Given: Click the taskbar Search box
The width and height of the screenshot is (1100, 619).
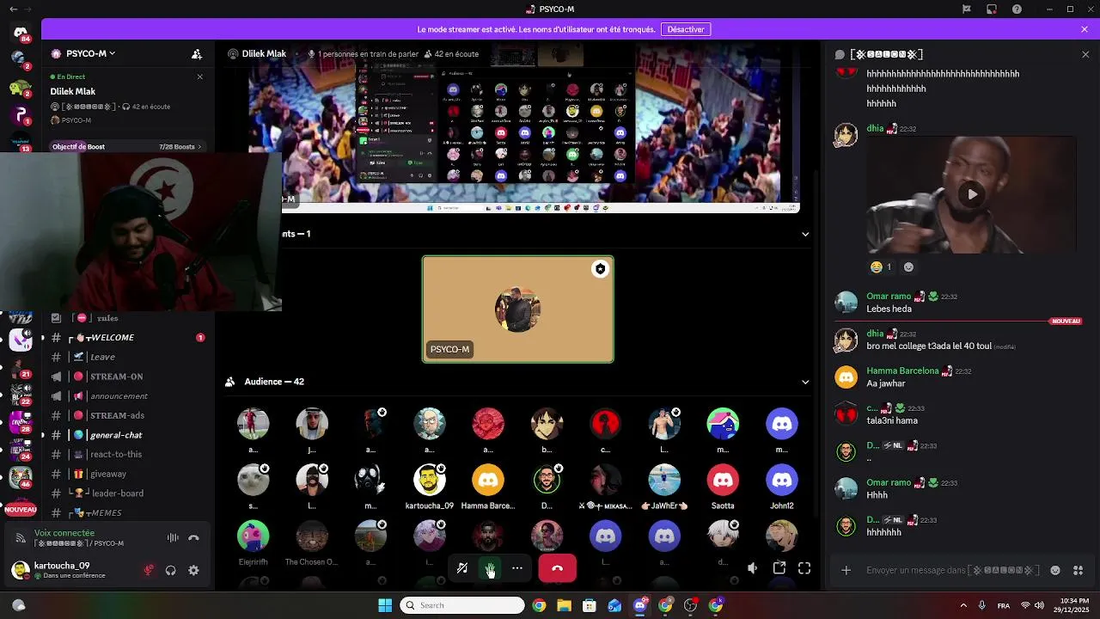Looking at the screenshot, I should coord(462,605).
